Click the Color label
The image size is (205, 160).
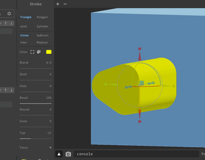pos(23,52)
